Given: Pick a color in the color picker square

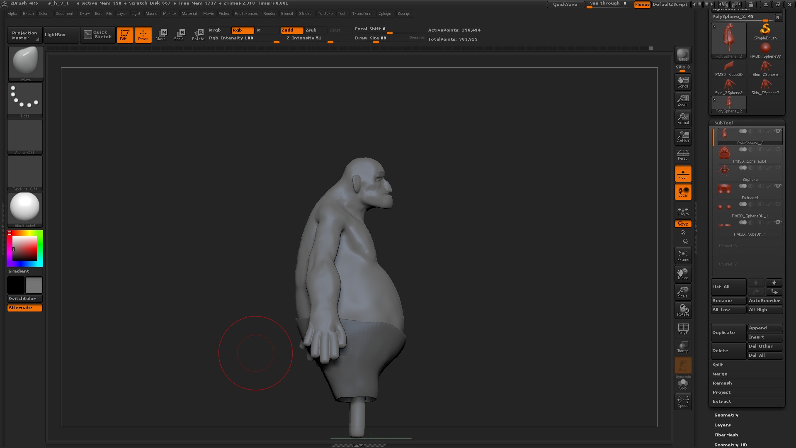Looking at the screenshot, I should click(25, 249).
